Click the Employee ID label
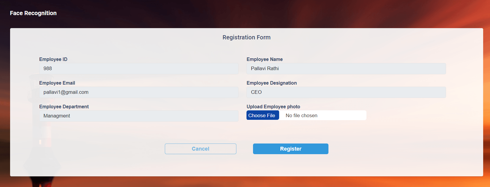 [53, 59]
